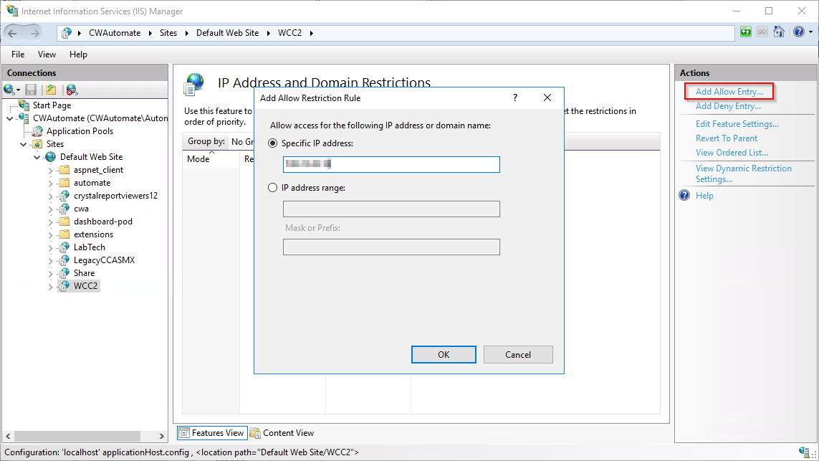Click Cancel in the restriction rule dialog
The height and width of the screenshot is (461, 819).
pyautogui.click(x=517, y=354)
